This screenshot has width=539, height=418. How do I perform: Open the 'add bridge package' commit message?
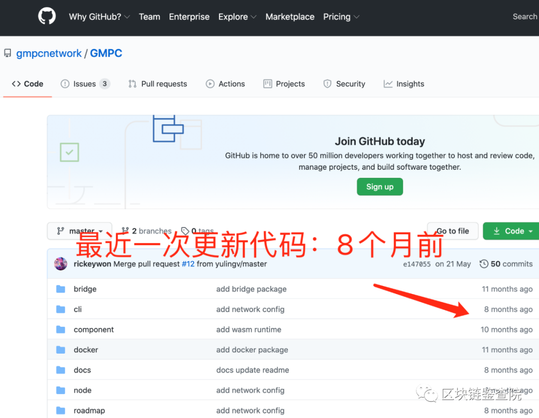[x=251, y=289]
